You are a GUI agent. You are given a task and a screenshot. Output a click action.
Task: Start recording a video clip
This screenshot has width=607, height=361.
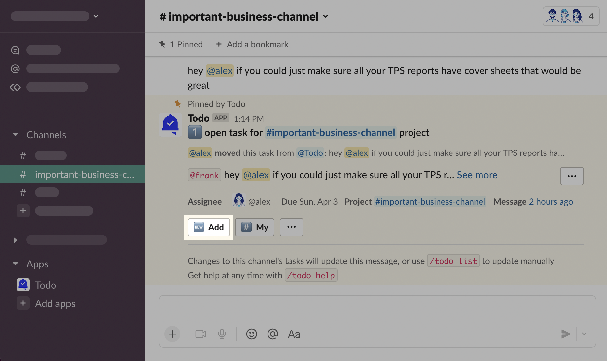pos(200,334)
